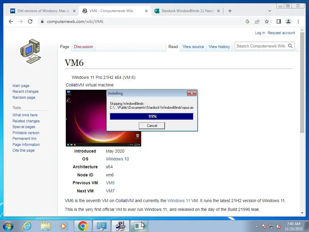Open the View history tab
The height and width of the screenshot is (232, 309).
tap(219, 47)
